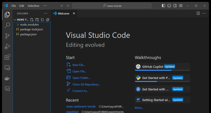The image size is (211, 113).
Task: Click GitHub Copilot walkthrough progress bar
Action: pos(162,70)
